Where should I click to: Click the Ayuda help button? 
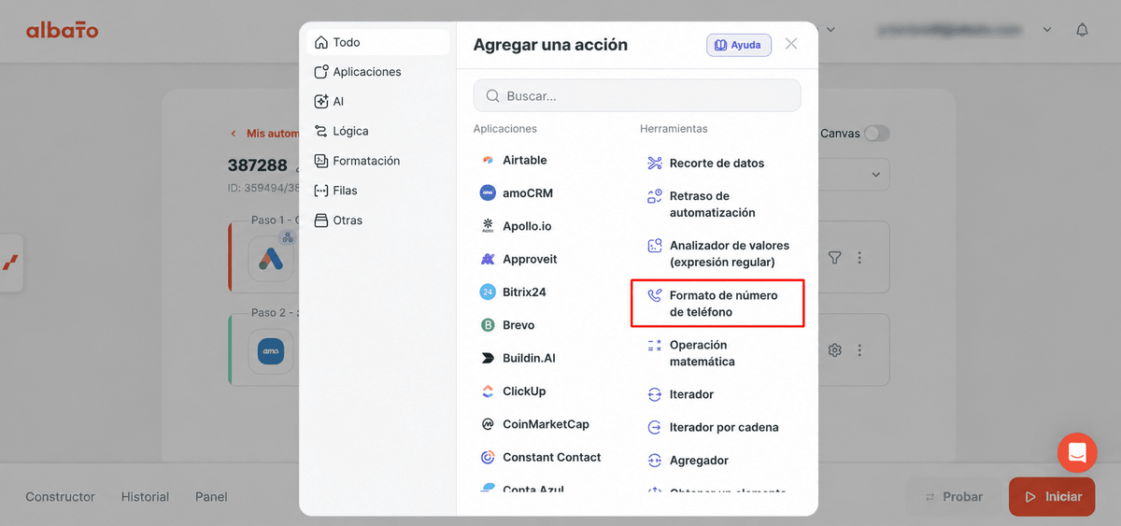click(739, 45)
